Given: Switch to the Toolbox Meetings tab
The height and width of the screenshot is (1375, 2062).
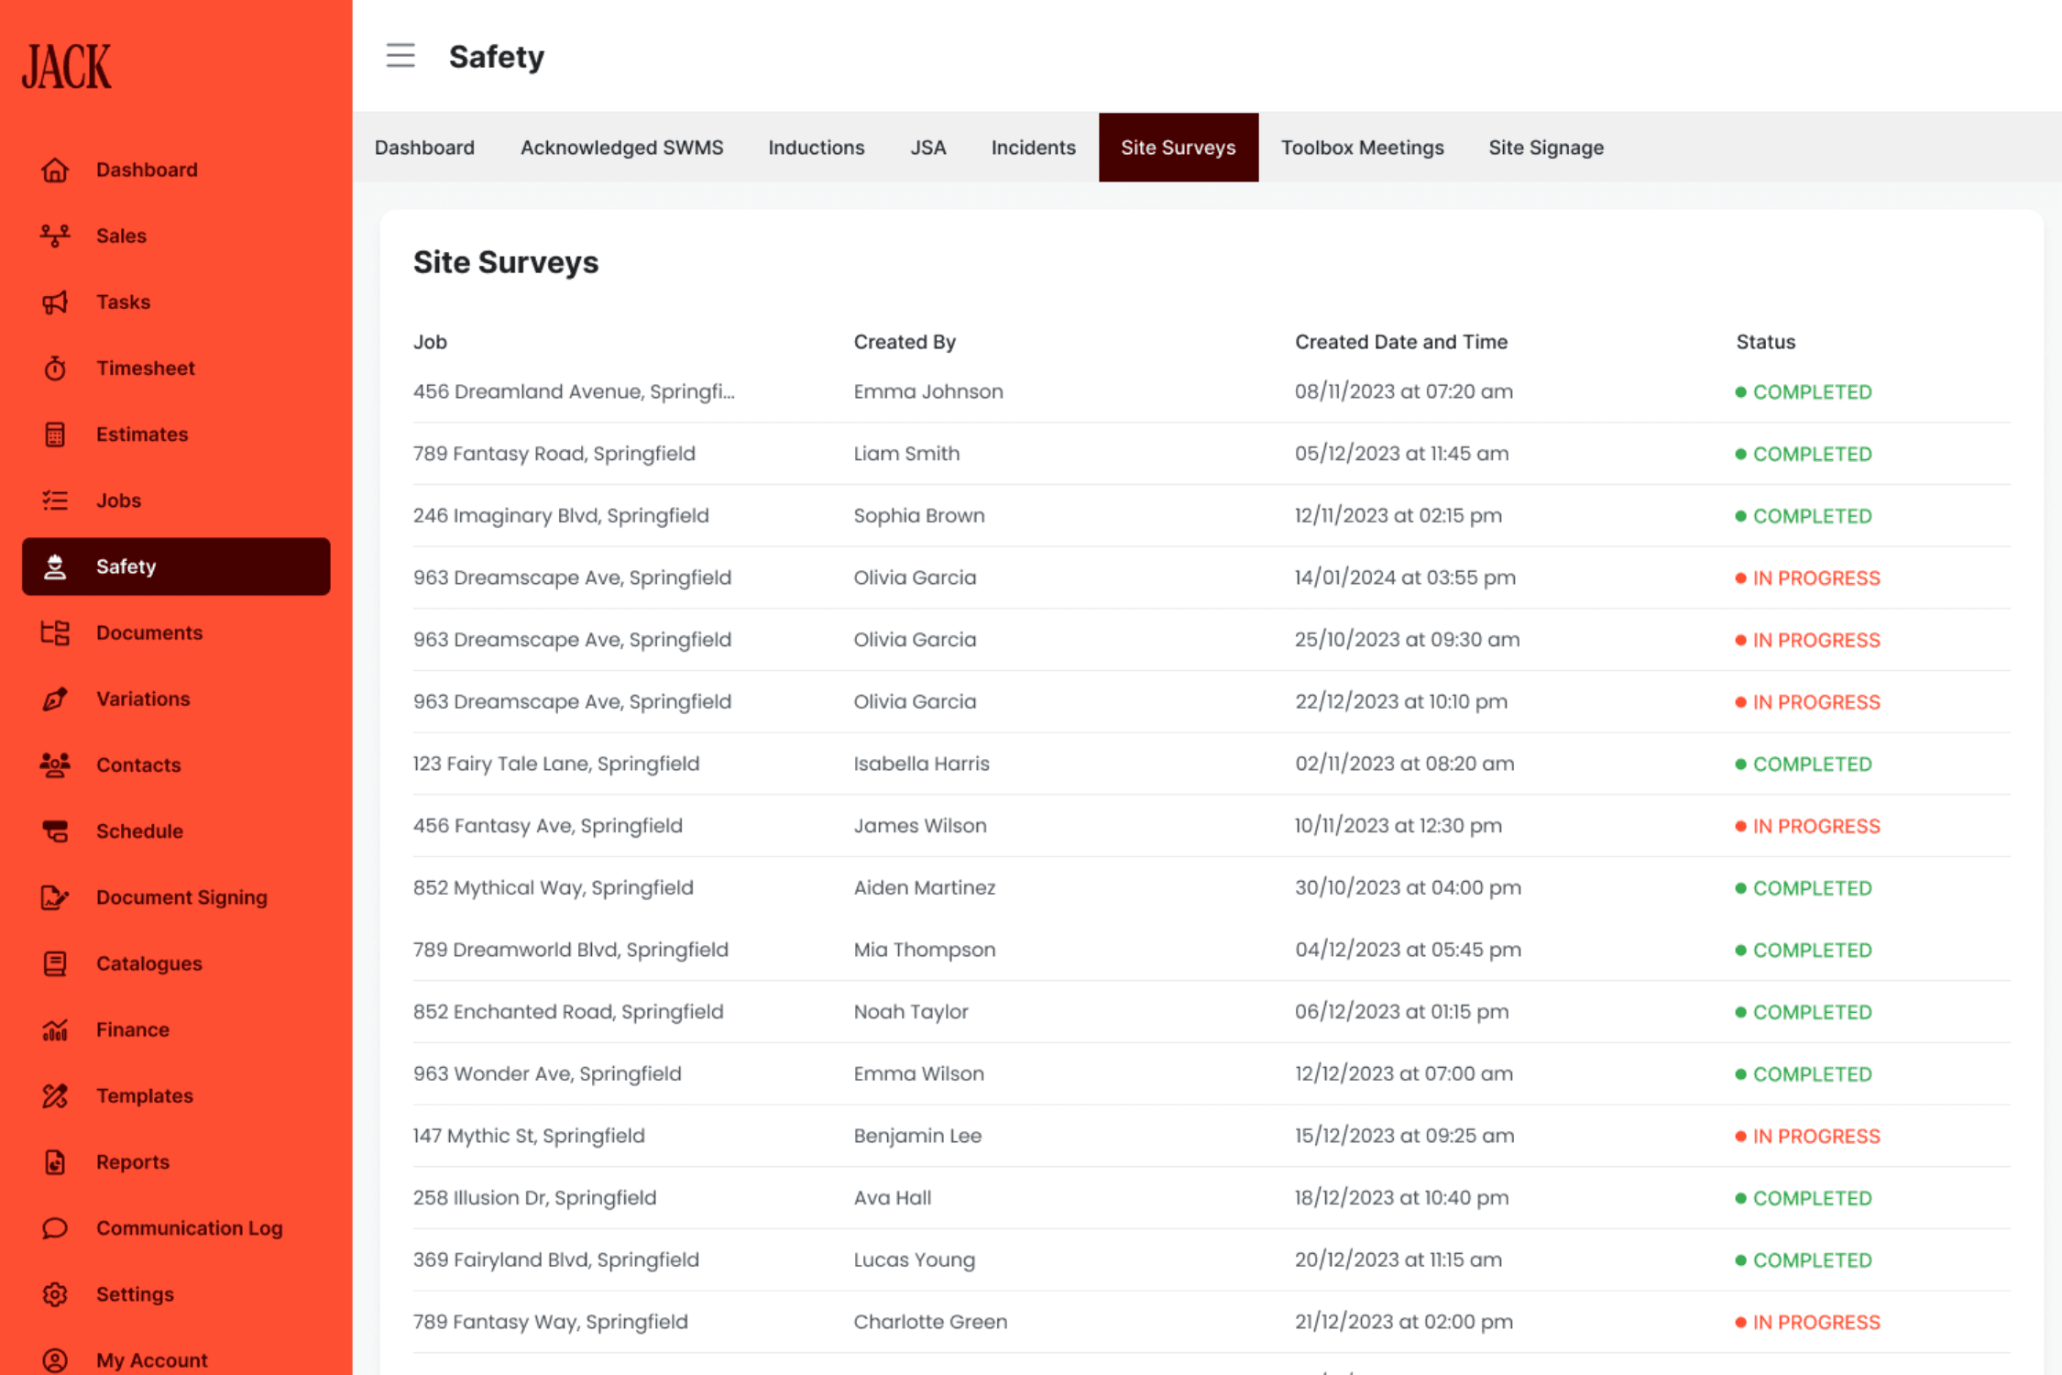Looking at the screenshot, I should tap(1363, 148).
